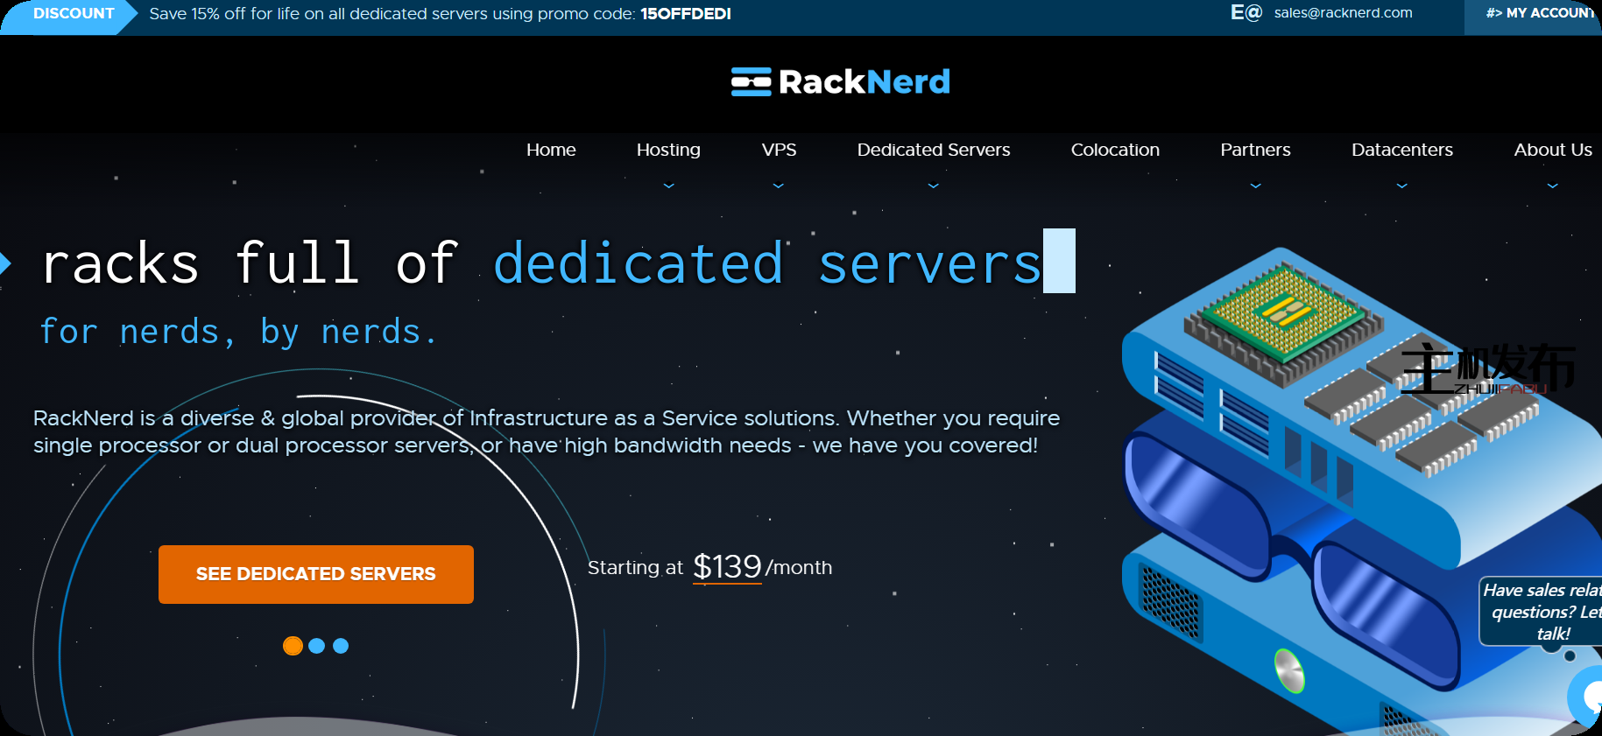Expand the chevron under Datacenters
Screen dimensions: 1602x736
[1402, 186]
